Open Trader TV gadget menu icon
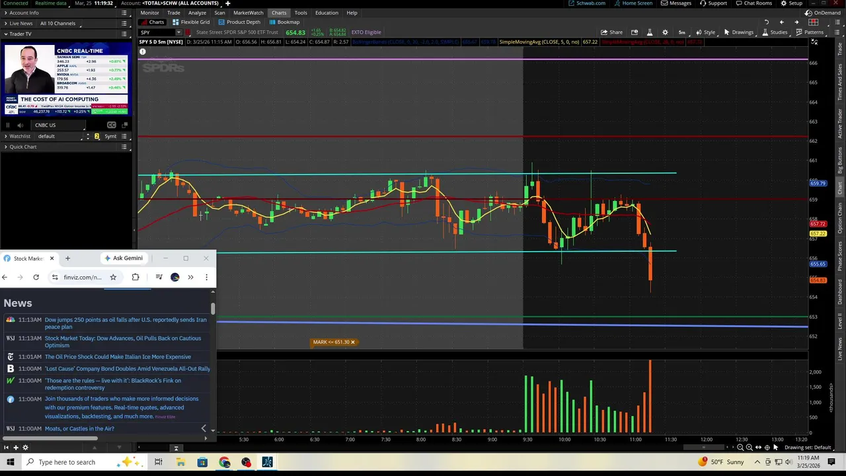This screenshot has height=476, width=846. coord(124,34)
